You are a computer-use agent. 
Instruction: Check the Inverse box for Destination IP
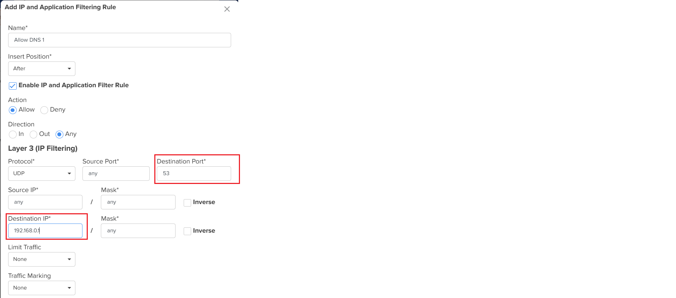(x=188, y=231)
